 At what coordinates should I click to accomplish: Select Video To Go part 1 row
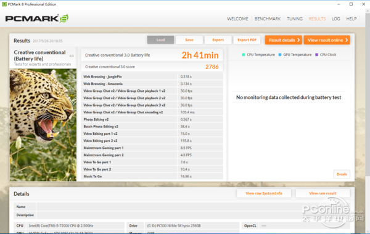pyautogui.click(x=152, y=162)
